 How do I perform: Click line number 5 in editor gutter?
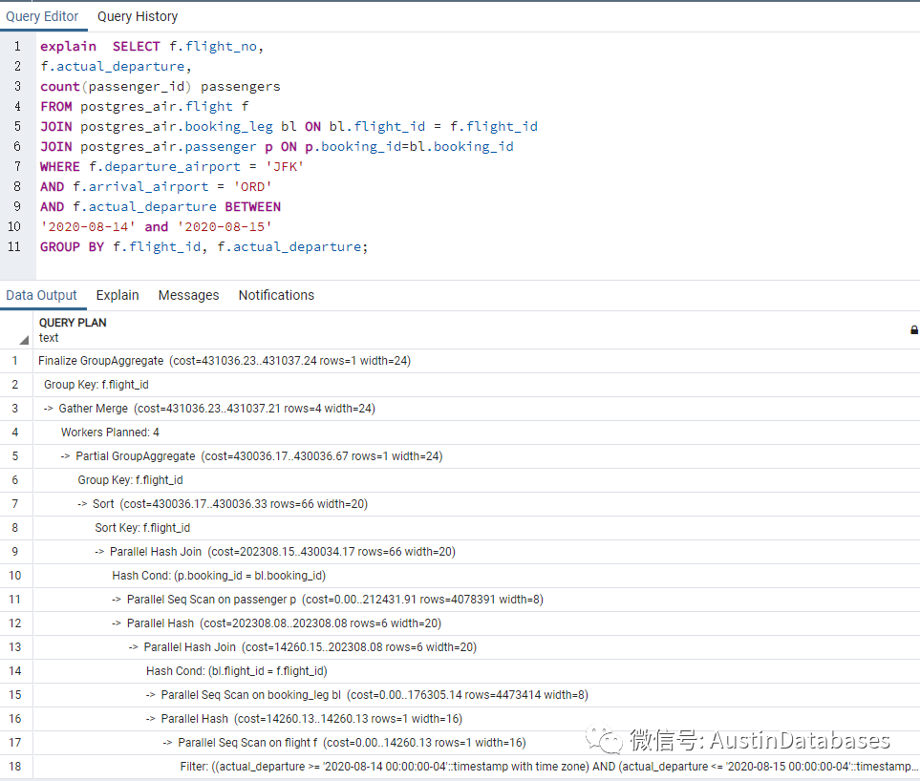coord(17,127)
